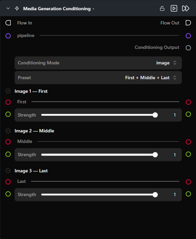Image resolution: width=196 pixels, height=239 pixels.
Task: Click the Flow Out output port
Action: point(188,23)
